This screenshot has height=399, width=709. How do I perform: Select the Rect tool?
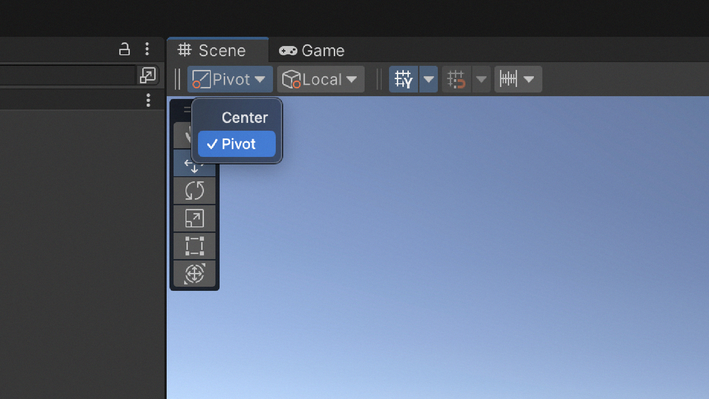(194, 246)
